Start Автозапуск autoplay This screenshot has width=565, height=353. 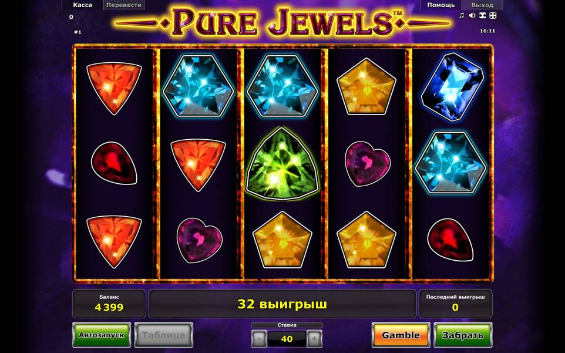coord(102,335)
